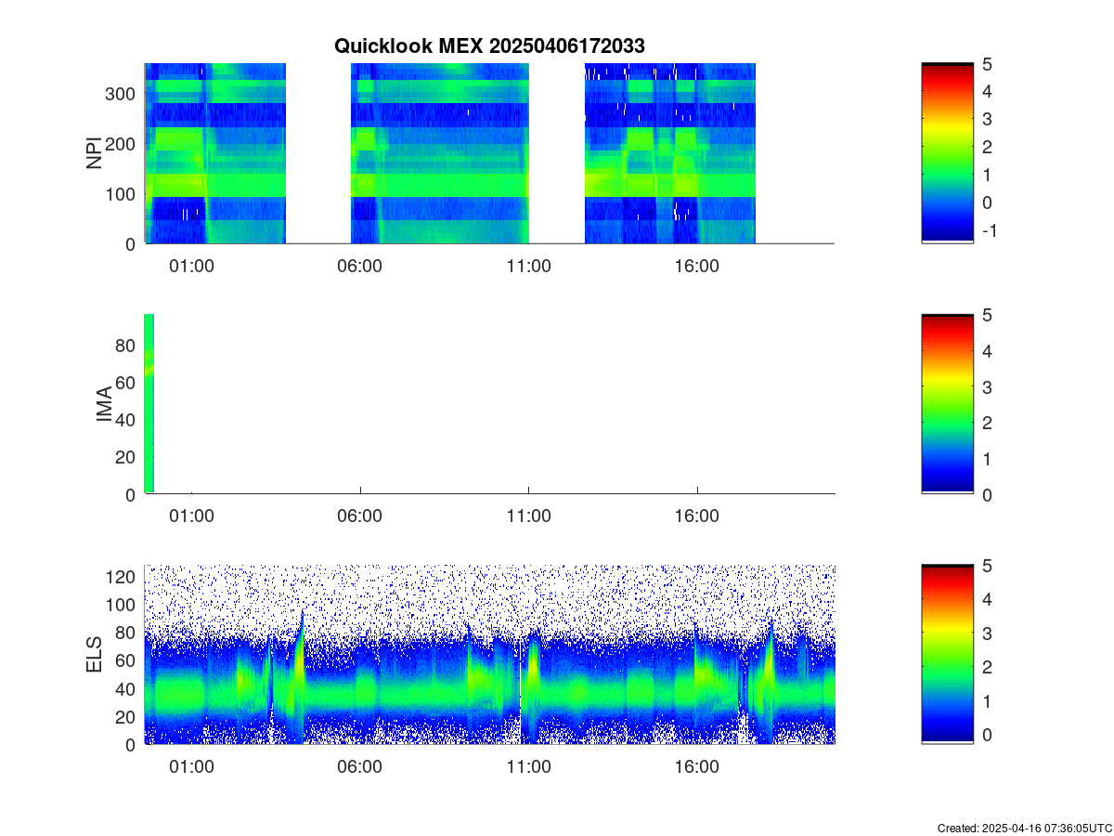Click the NPI panel colorbar
Image resolution: width=1114 pixels, height=836 pixels.
pyautogui.click(x=947, y=153)
